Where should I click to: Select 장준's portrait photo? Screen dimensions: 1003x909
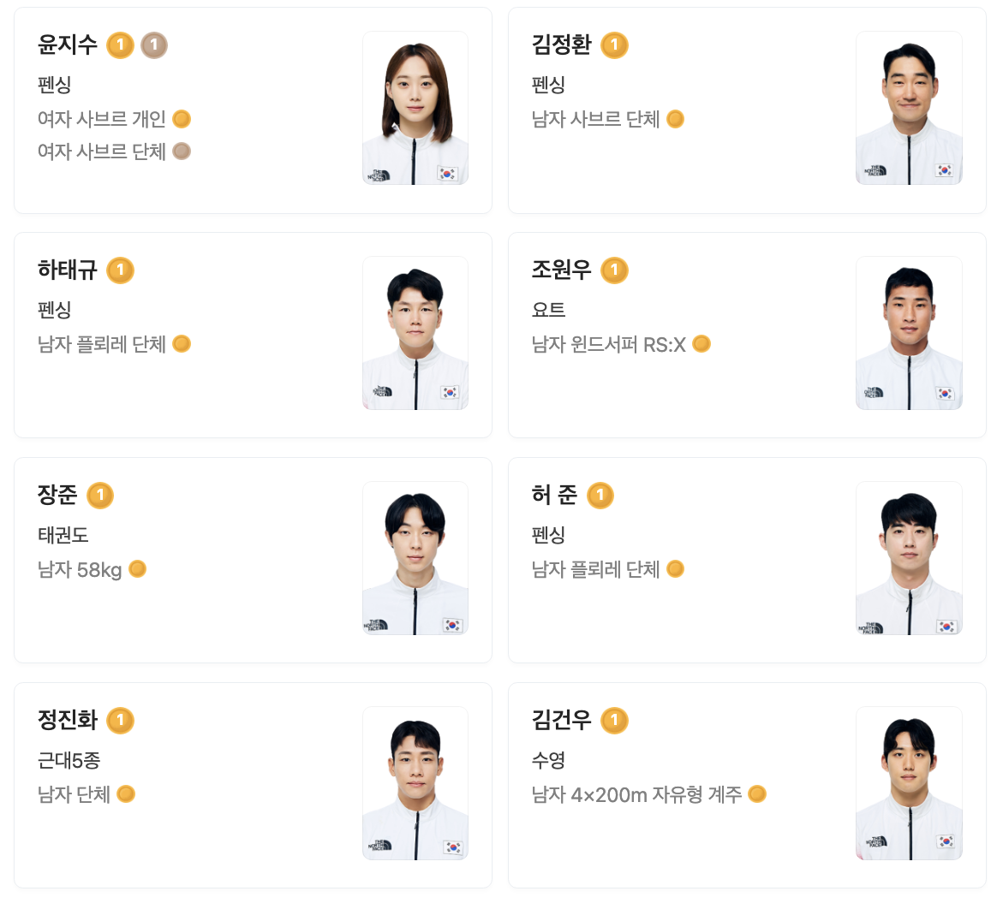[415, 557]
